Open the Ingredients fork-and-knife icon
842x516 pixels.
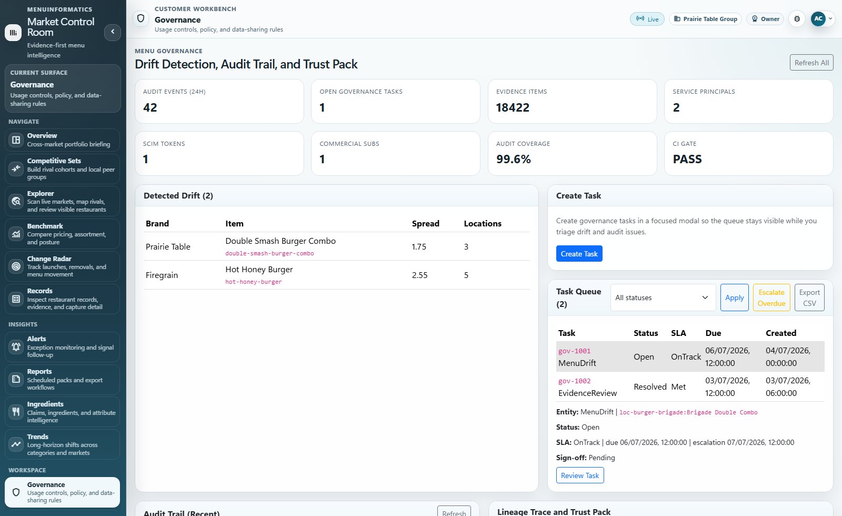pyautogui.click(x=16, y=412)
